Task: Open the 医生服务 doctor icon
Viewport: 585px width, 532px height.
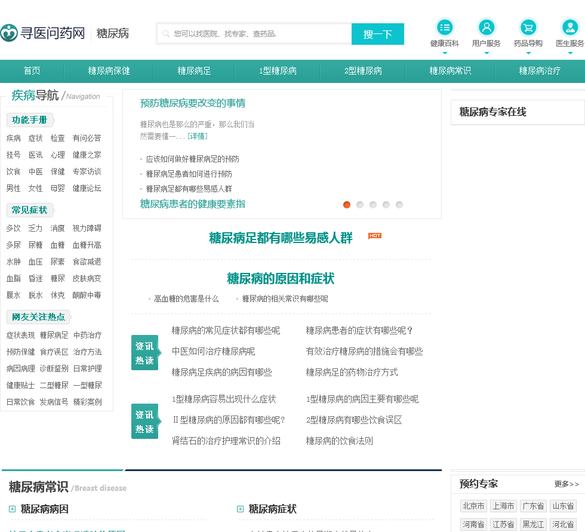Action: pyautogui.click(x=570, y=27)
